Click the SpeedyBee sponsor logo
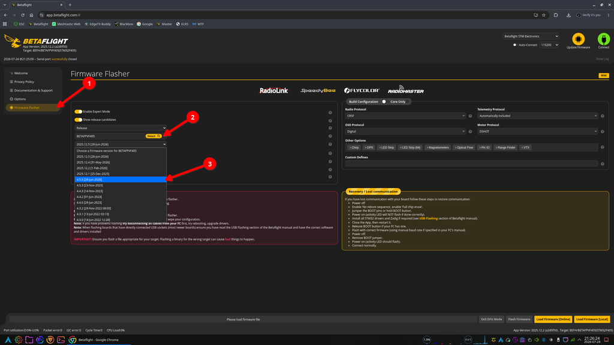 [x=318, y=90]
